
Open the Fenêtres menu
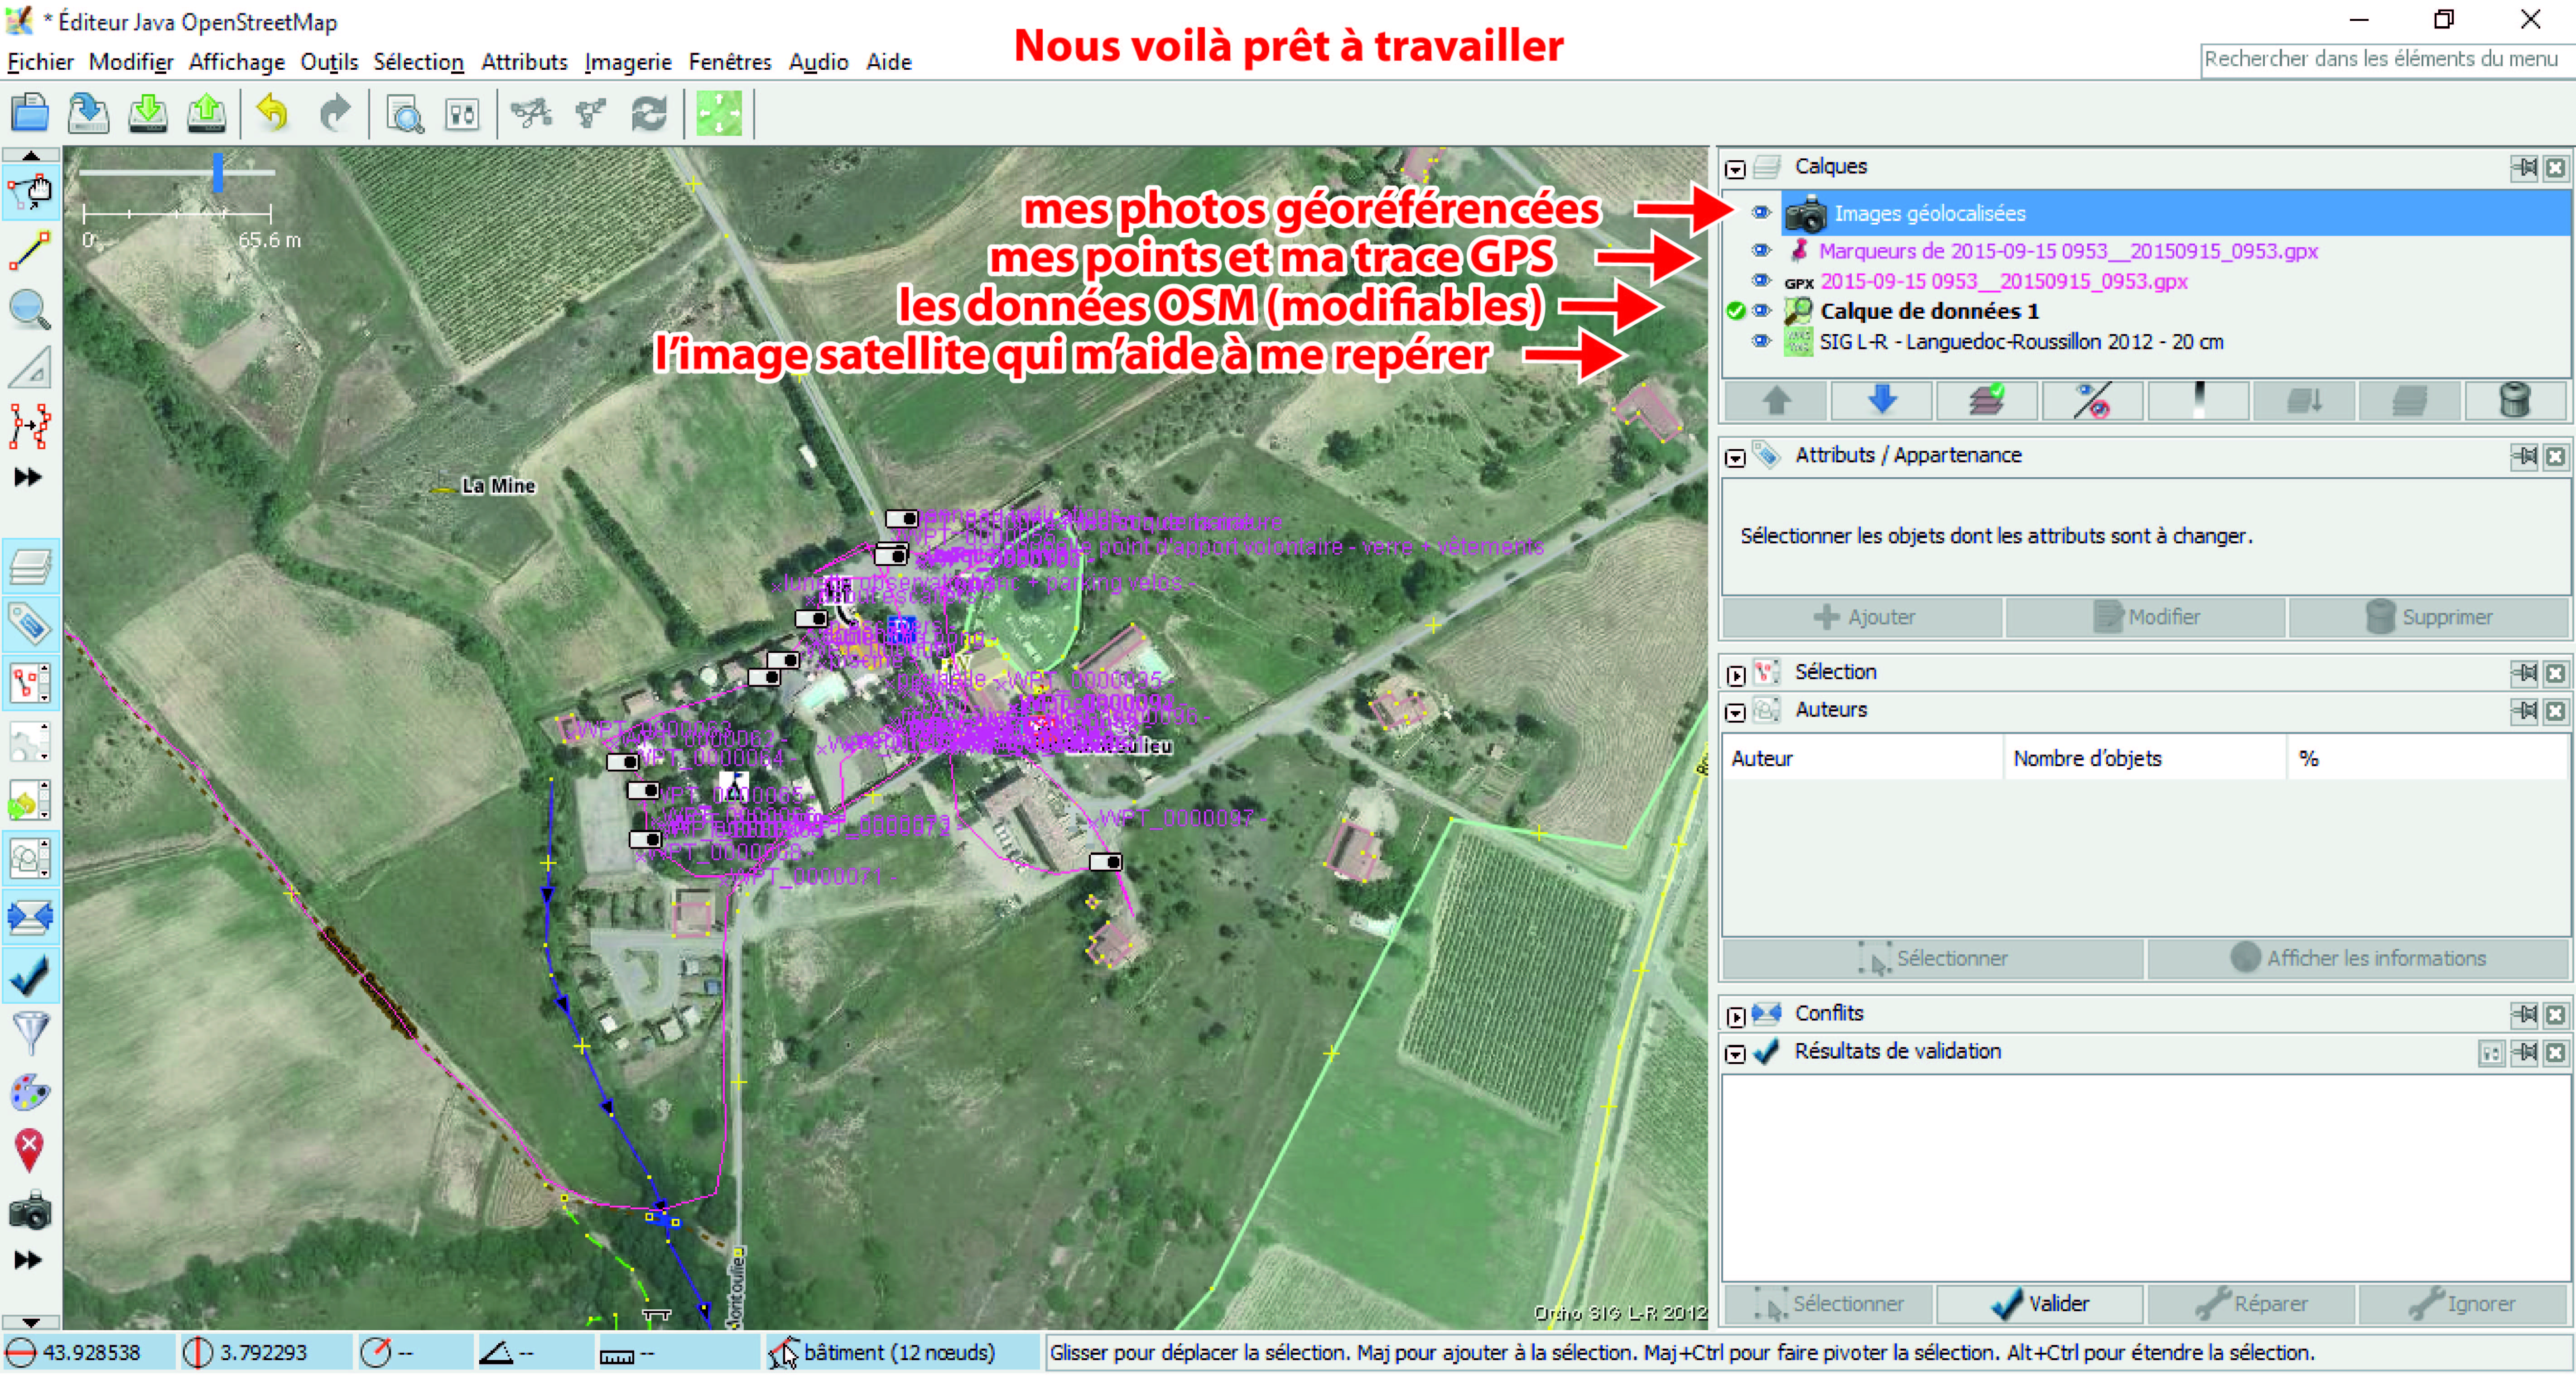point(730,62)
